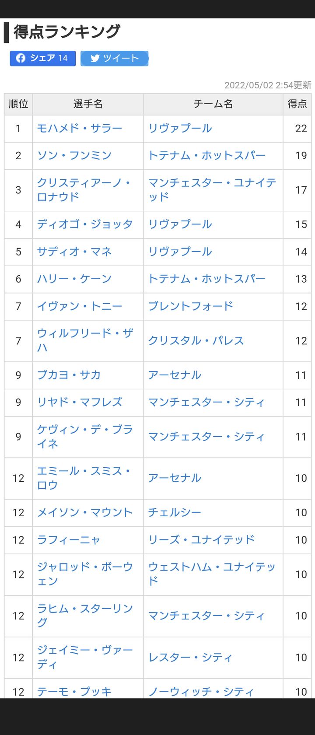Open team ウェストハム・ユナイテッド
The height and width of the screenshot is (735, 315).
[212, 574]
